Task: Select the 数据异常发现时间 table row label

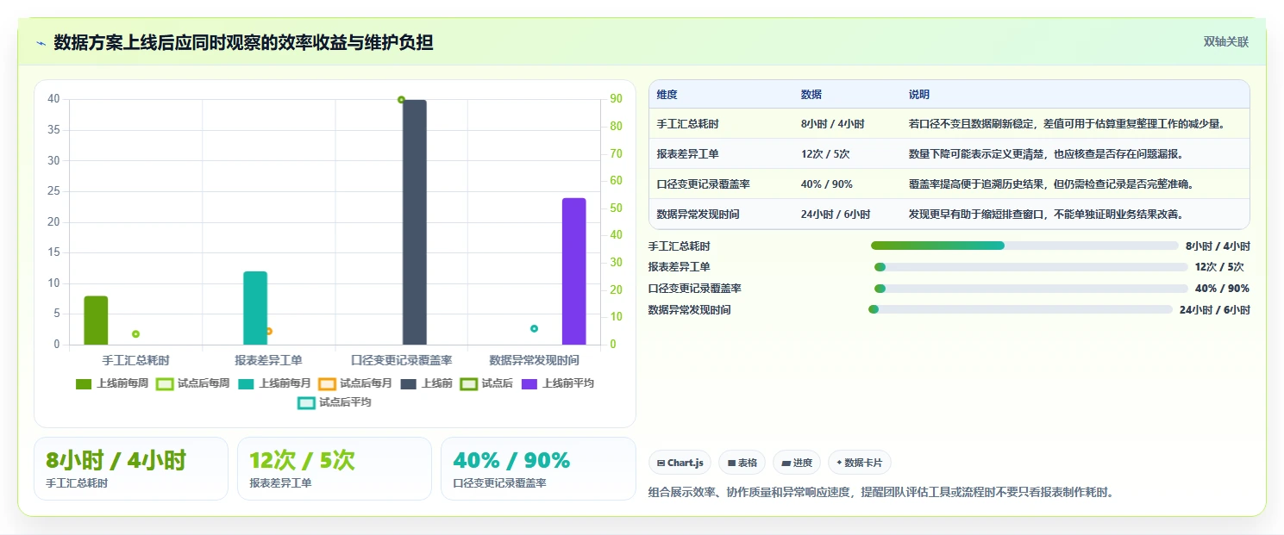Action: [x=698, y=215]
